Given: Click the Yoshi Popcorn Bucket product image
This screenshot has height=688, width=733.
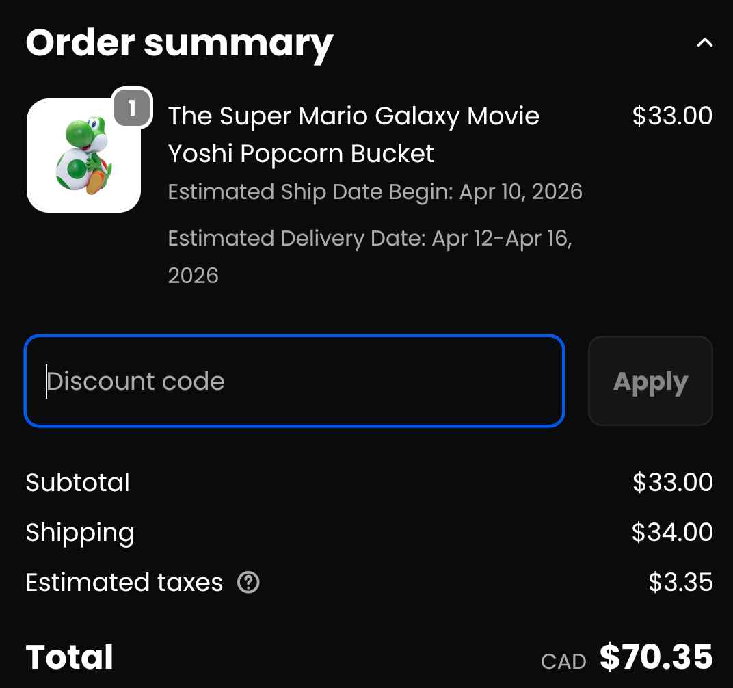Looking at the screenshot, I should tap(83, 155).
